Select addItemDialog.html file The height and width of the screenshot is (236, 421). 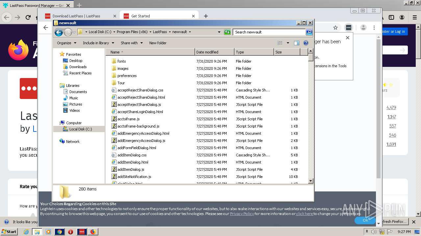tap(133, 162)
